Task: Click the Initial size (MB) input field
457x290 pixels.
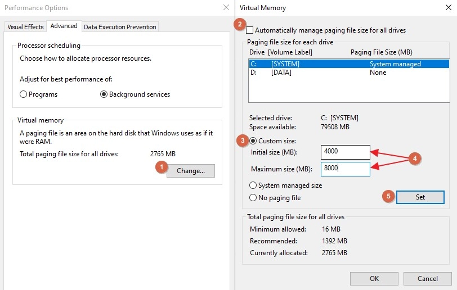Action: (x=346, y=152)
